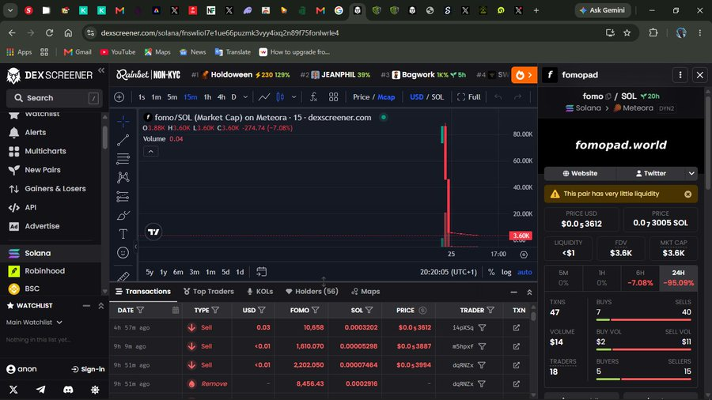Open the fomopad three-dot options menu
The image size is (712, 400).
coord(680,75)
